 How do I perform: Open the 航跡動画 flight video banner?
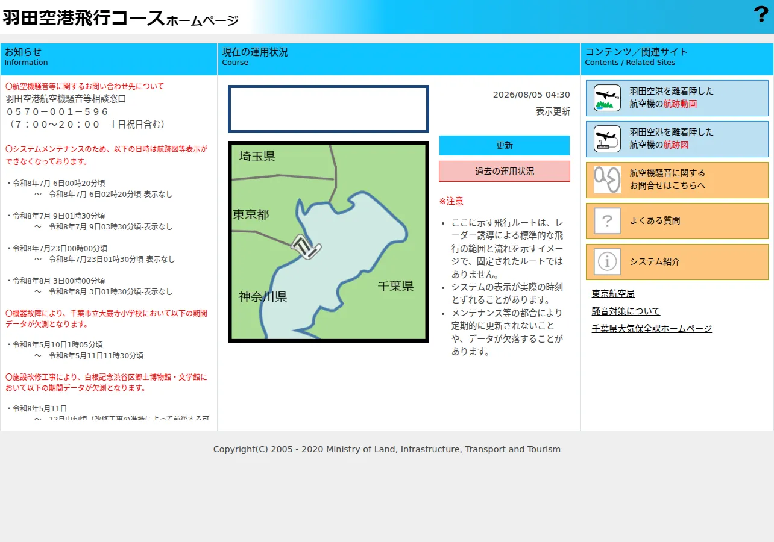click(677, 98)
